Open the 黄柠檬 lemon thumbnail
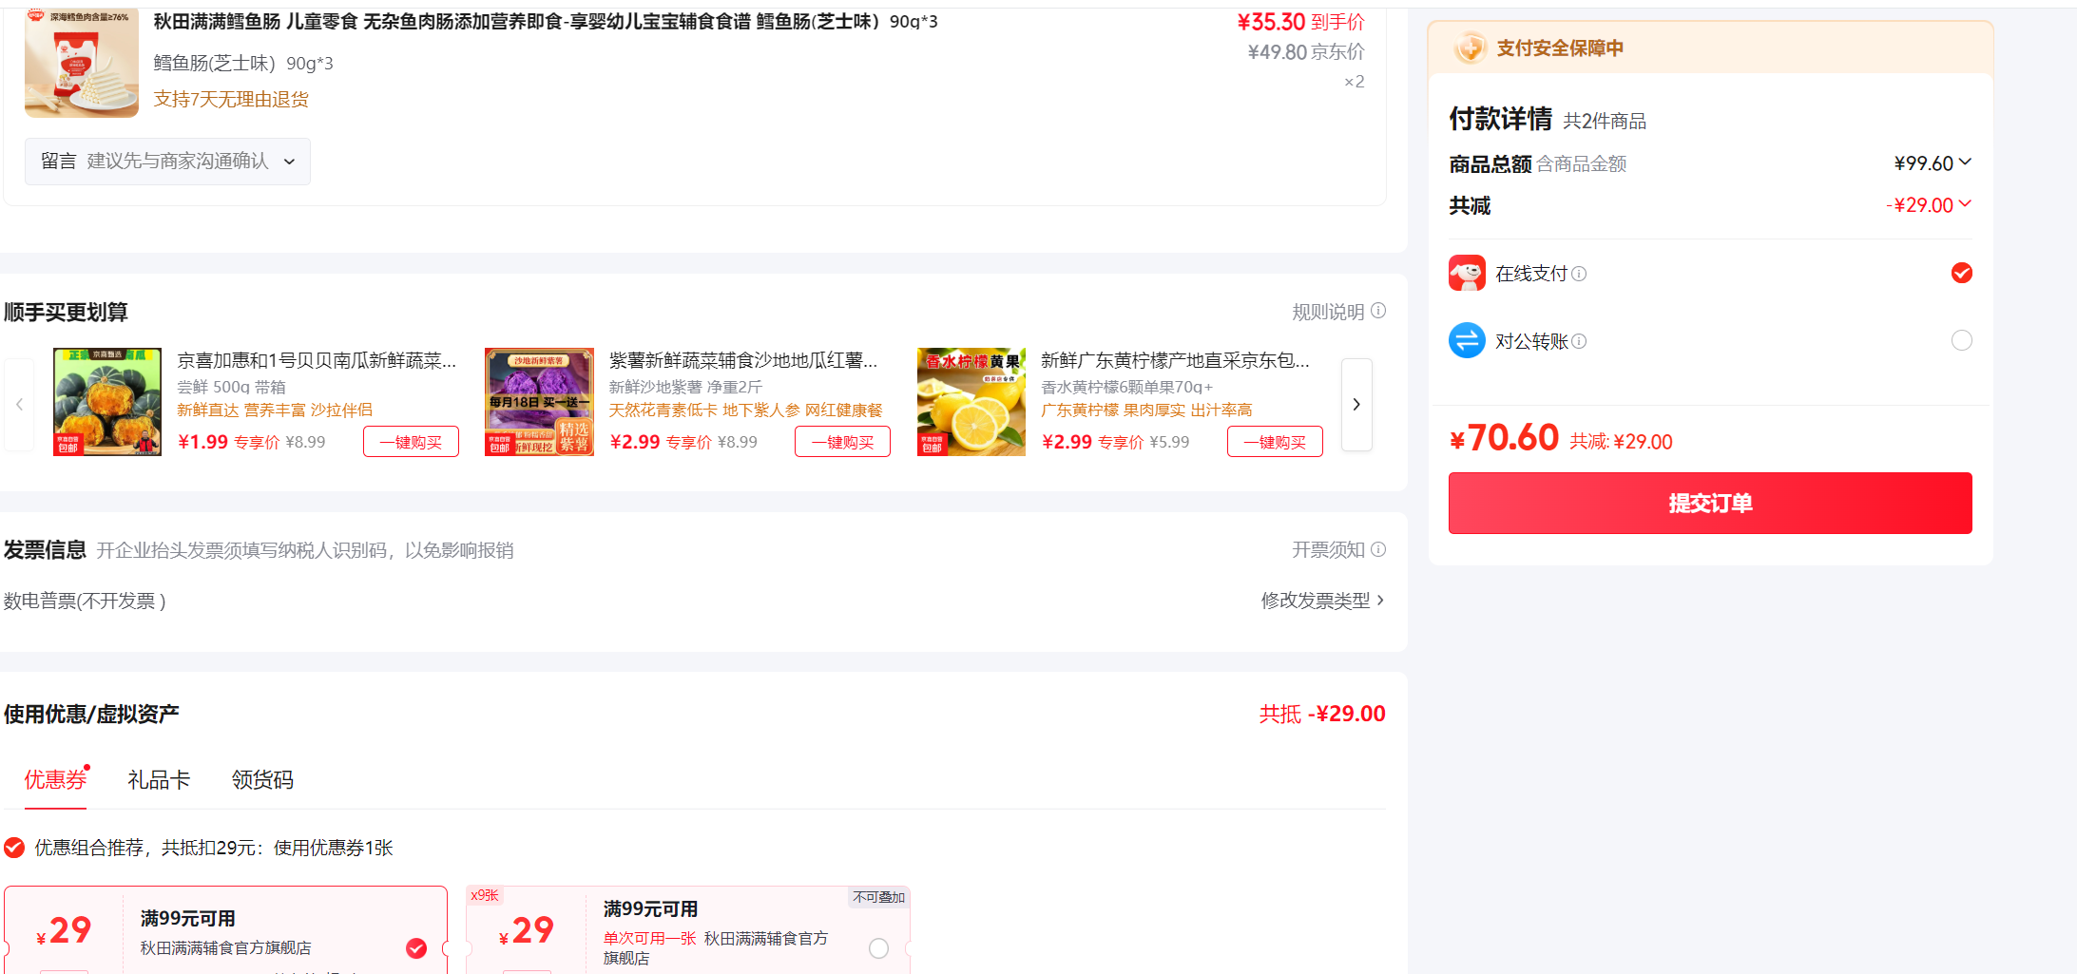 click(971, 402)
